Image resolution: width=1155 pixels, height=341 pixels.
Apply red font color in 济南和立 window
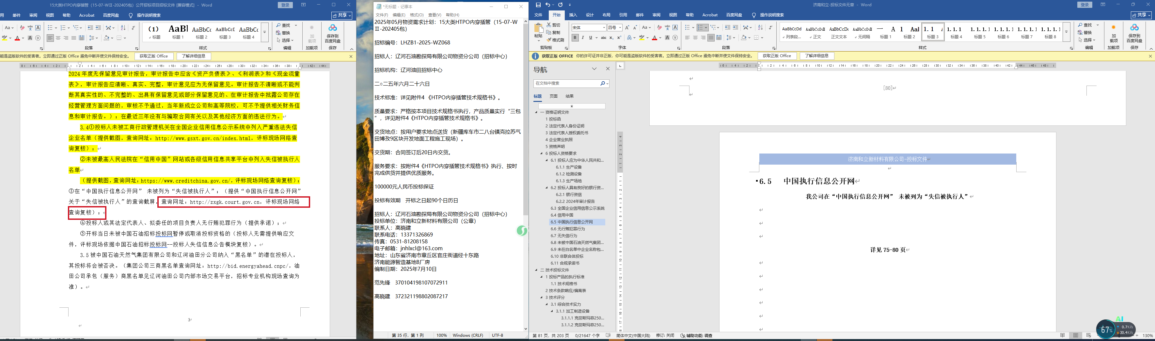pyautogui.click(x=654, y=38)
